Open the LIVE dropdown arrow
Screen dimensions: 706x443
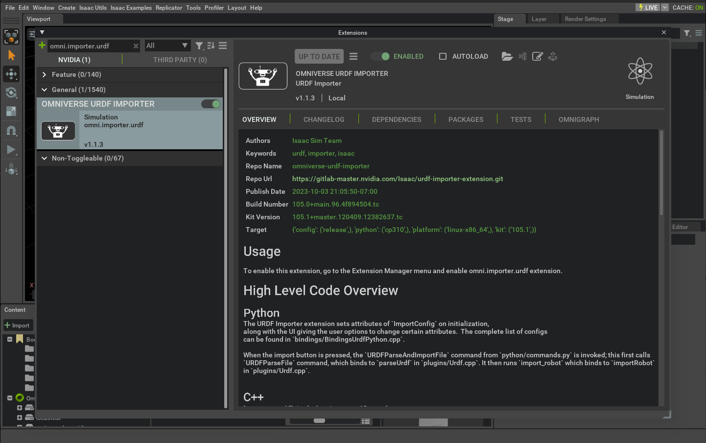[x=665, y=7]
